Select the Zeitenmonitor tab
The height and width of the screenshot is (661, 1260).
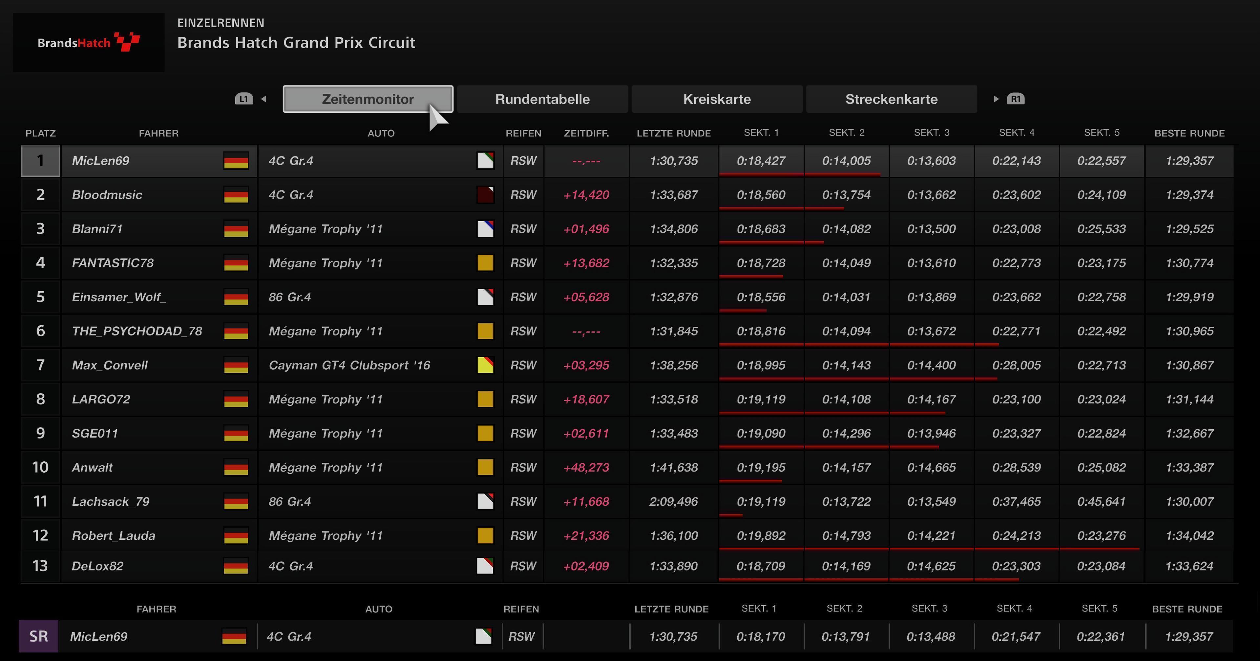tap(368, 99)
